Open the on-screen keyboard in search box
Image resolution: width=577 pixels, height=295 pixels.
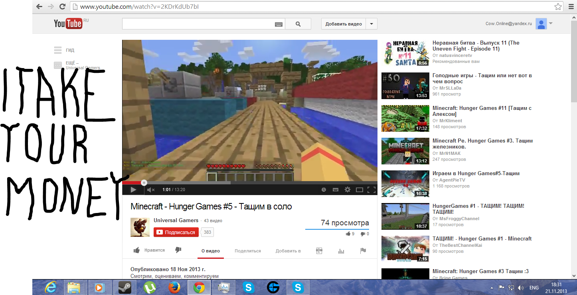coord(279,24)
